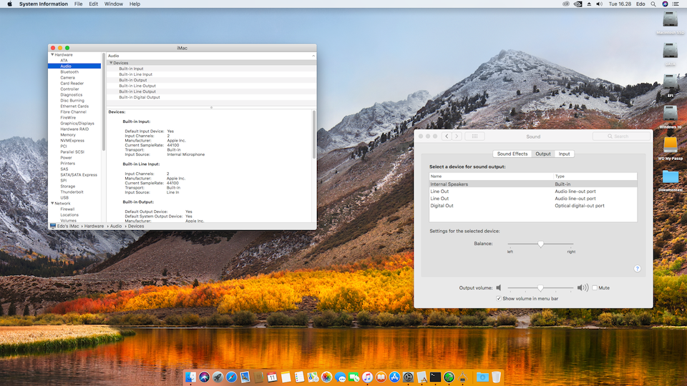Open Siri from the menu bar
The height and width of the screenshot is (386, 687).
point(665,4)
